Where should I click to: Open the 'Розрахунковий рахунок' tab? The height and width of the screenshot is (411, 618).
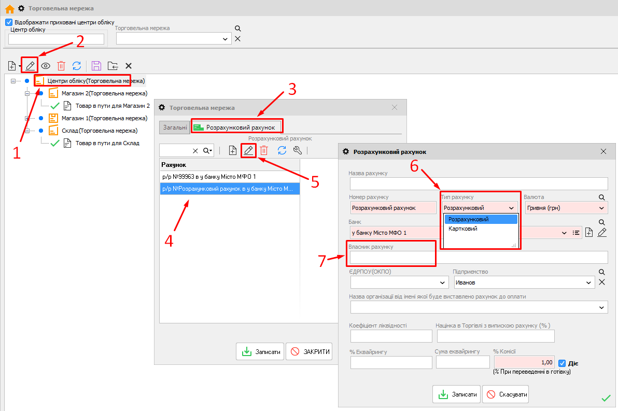pyautogui.click(x=236, y=127)
